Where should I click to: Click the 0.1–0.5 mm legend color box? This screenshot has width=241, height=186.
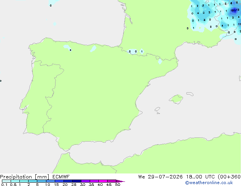(6, 181)
